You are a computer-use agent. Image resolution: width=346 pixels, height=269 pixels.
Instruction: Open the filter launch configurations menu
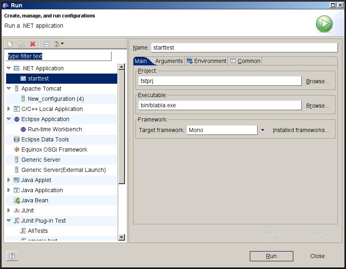click(x=59, y=44)
